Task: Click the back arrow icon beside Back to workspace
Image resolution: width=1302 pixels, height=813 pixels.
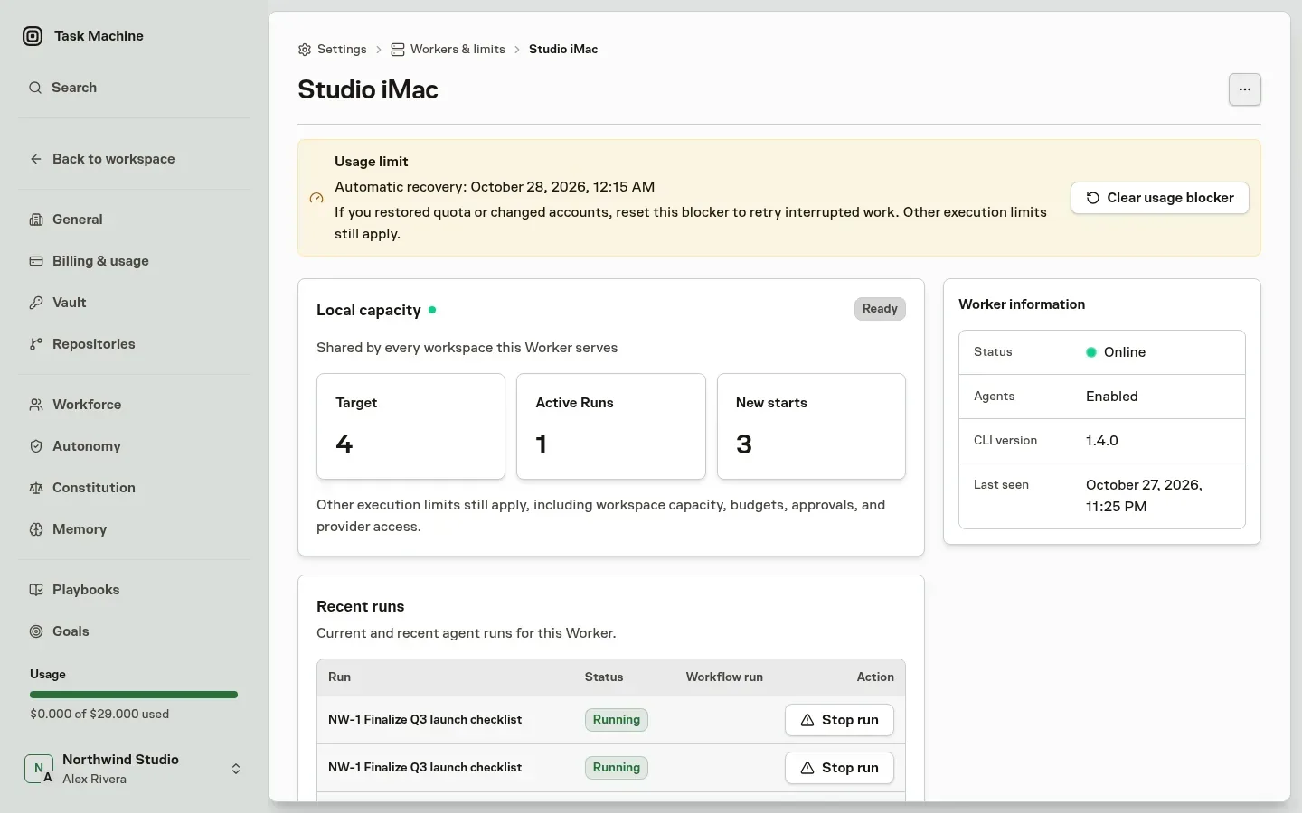Action: pyautogui.click(x=36, y=159)
